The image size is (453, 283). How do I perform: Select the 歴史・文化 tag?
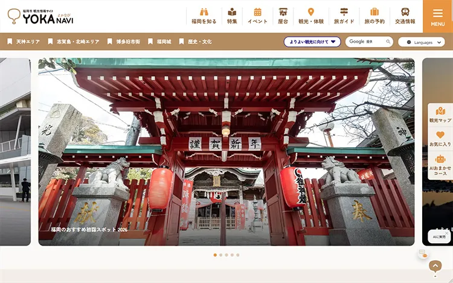click(196, 42)
